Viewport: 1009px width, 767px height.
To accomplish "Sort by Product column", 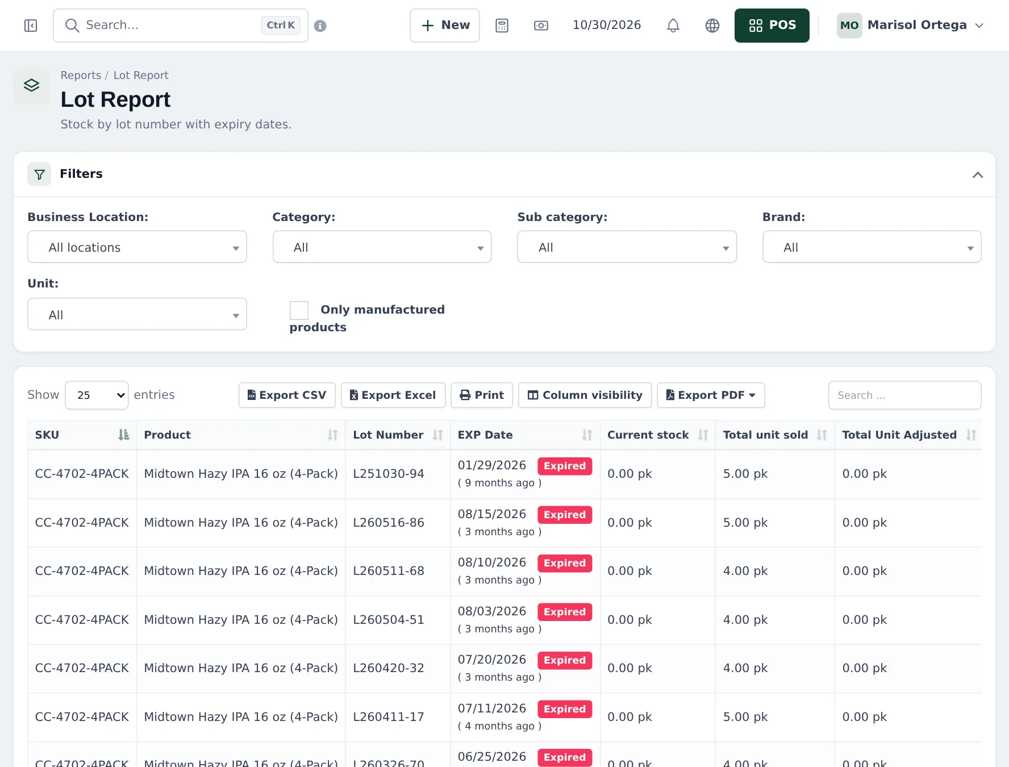I will tap(241, 435).
